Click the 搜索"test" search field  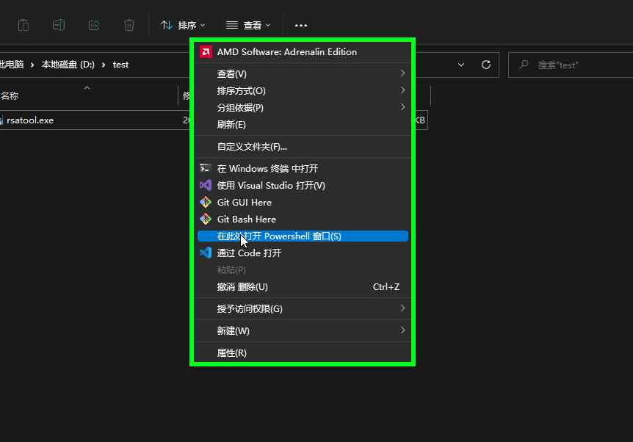click(571, 65)
